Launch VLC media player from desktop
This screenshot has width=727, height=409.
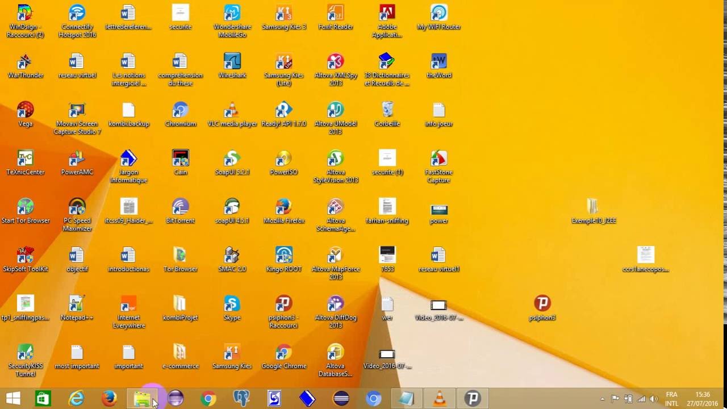click(x=232, y=114)
